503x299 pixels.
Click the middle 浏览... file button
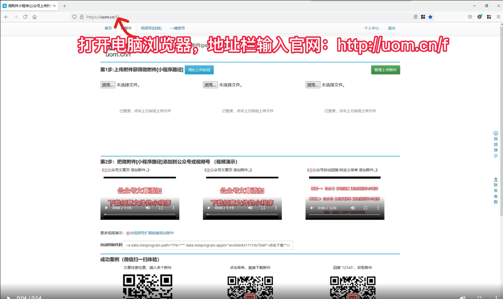pos(210,85)
